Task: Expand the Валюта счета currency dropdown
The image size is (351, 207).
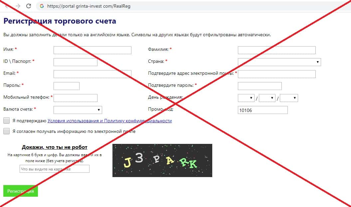Action: click(x=78, y=110)
